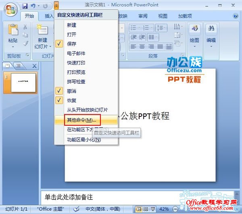Image resolution: width=242 pixels, height=214 pixels.
Task: Select 功能区最小化(N) menu entry
Action: click(86, 140)
